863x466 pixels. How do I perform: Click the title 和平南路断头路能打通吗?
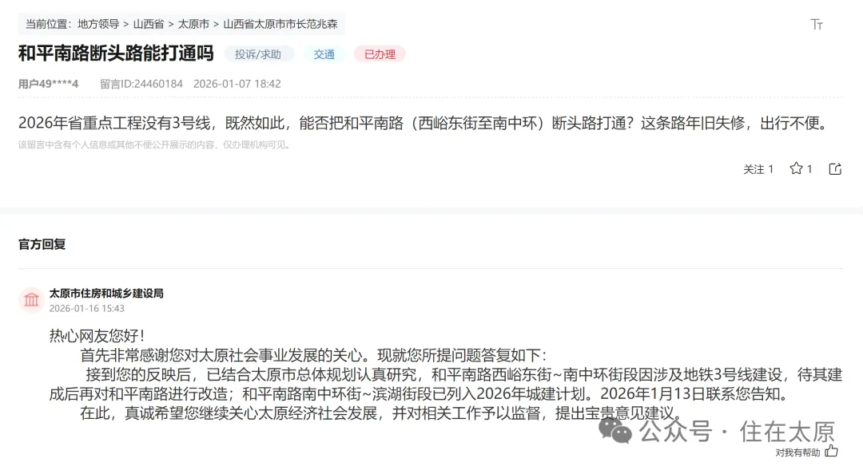tap(116, 53)
